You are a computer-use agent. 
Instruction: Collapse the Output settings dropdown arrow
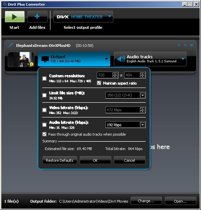pos(107,59)
